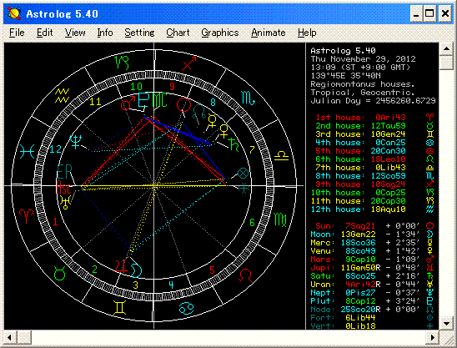
Task: Click the Vertex star symbol inside the wheel
Action: pyautogui.click(x=244, y=189)
